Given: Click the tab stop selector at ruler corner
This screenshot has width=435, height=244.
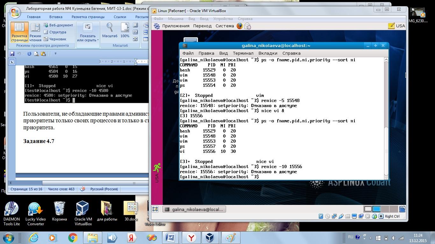Looking at the screenshot, I should pos(12,62).
